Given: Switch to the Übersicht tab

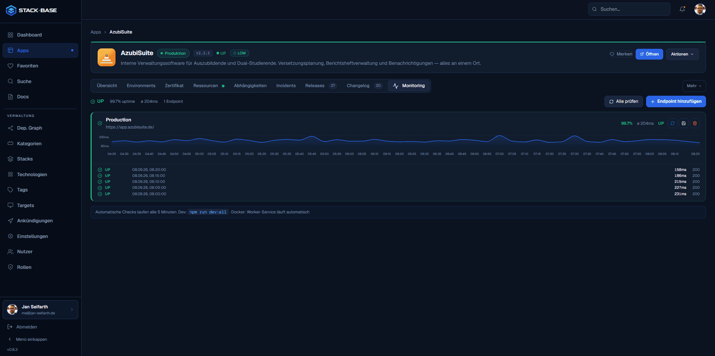Looking at the screenshot, I should (107, 86).
